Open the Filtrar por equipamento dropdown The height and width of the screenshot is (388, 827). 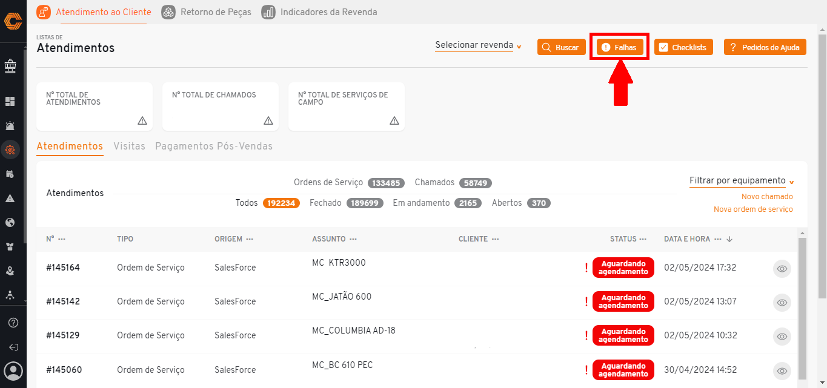click(x=742, y=181)
